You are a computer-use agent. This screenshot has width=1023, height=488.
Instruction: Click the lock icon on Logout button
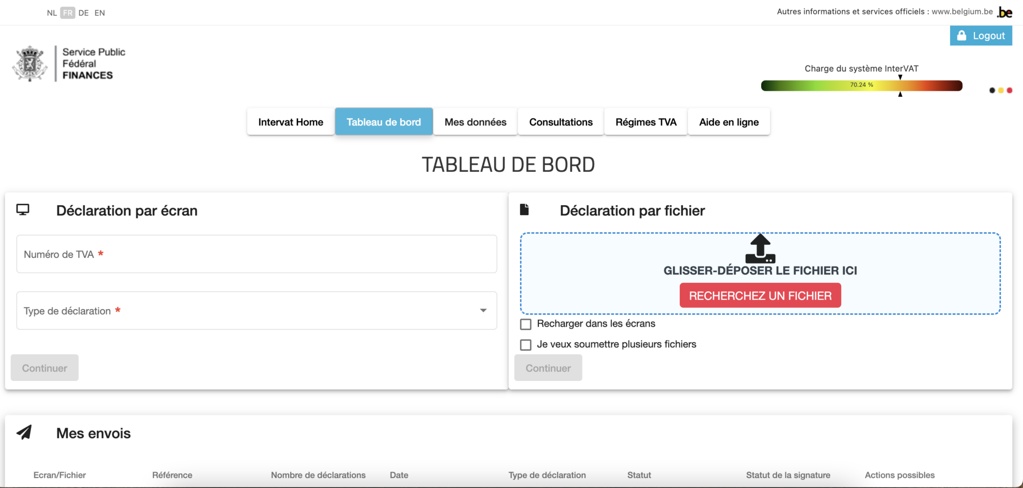(x=962, y=36)
